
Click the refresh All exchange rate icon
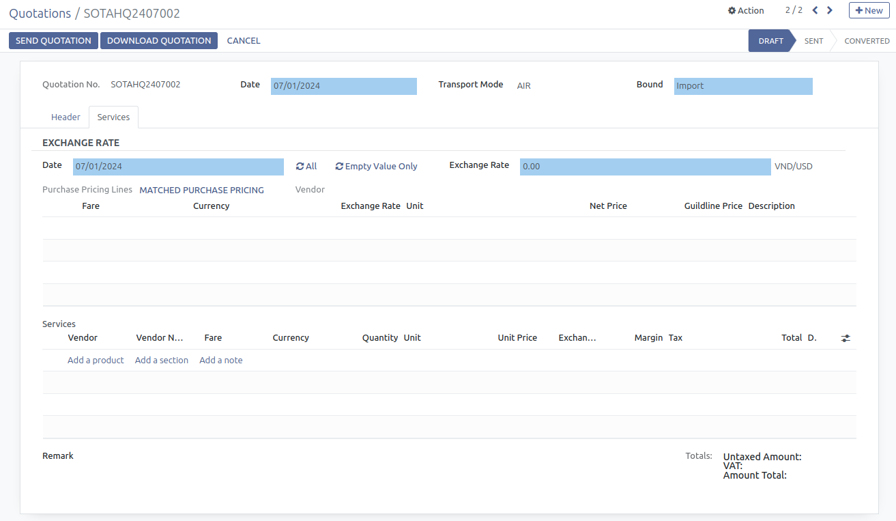pos(300,166)
